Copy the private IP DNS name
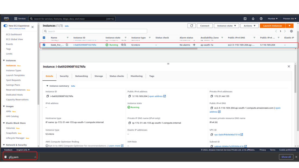 click(x=129, y=123)
